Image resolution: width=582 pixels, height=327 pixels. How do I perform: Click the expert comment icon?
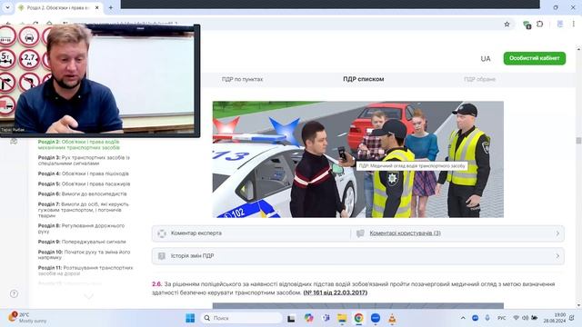click(x=162, y=233)
